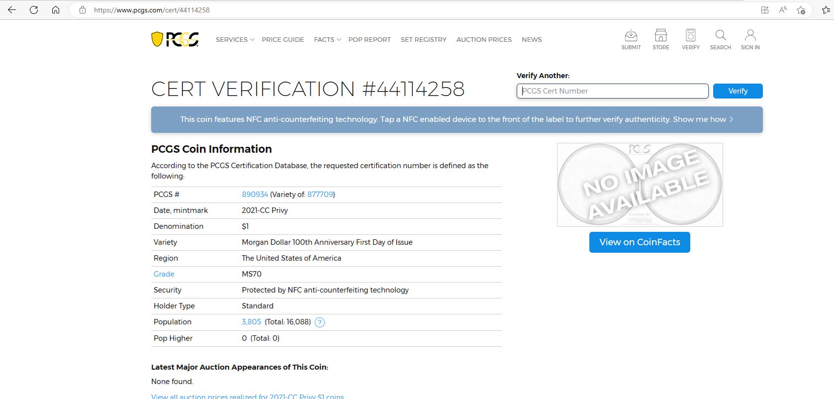Viewport: 834px width, 399px height.
Task: View all auction prices realized link
Action: coord(248,396)
